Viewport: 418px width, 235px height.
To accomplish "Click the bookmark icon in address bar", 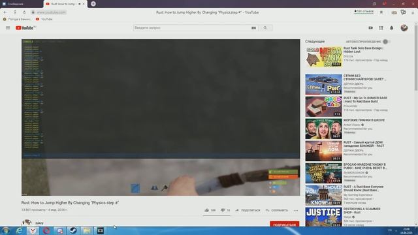I will (x=381, y=12).
